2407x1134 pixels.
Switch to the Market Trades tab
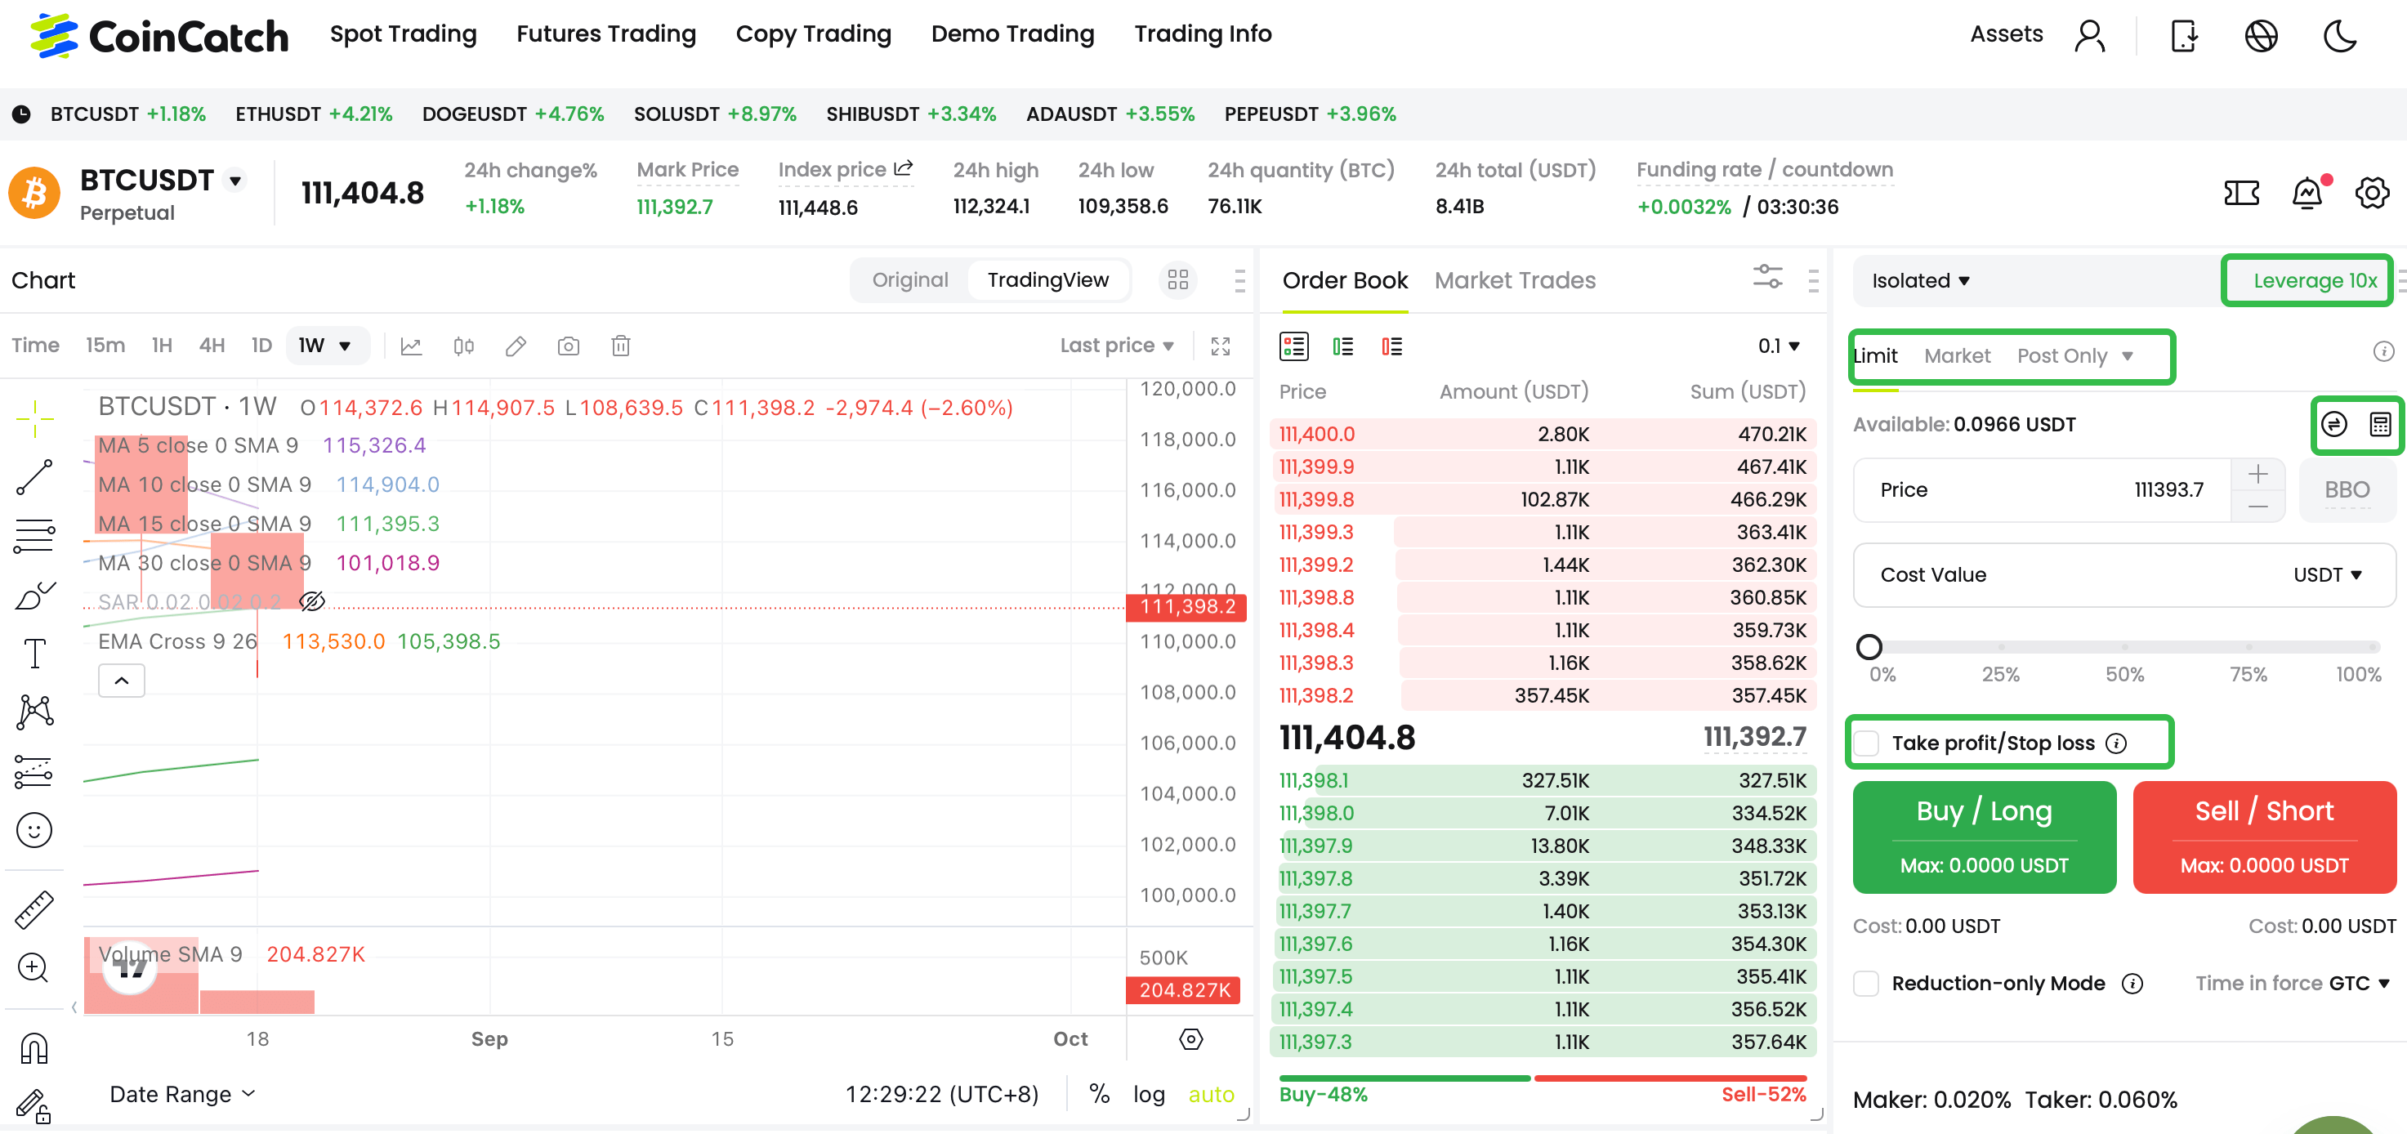[x=1515, y=280]
